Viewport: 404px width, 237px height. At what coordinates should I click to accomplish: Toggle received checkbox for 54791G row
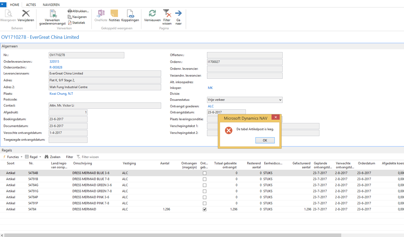(x=205, y=191)
